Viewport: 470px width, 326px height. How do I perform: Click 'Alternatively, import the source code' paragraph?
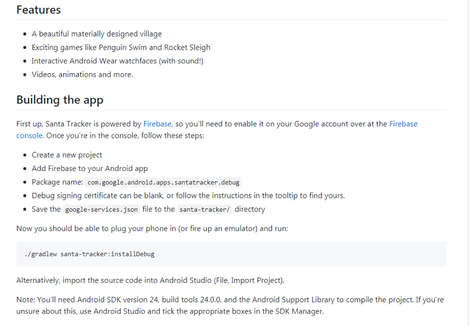(150, 280)
